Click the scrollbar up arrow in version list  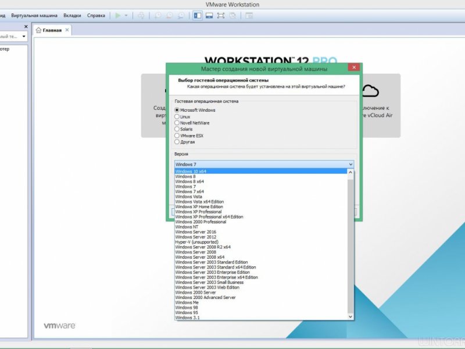(350, 172)
